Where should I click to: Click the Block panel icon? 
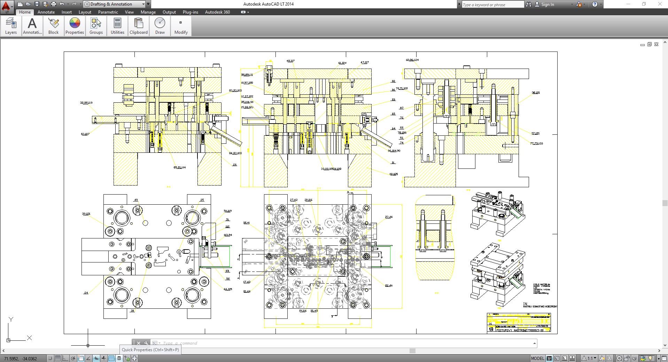click(x=53, y=26)
